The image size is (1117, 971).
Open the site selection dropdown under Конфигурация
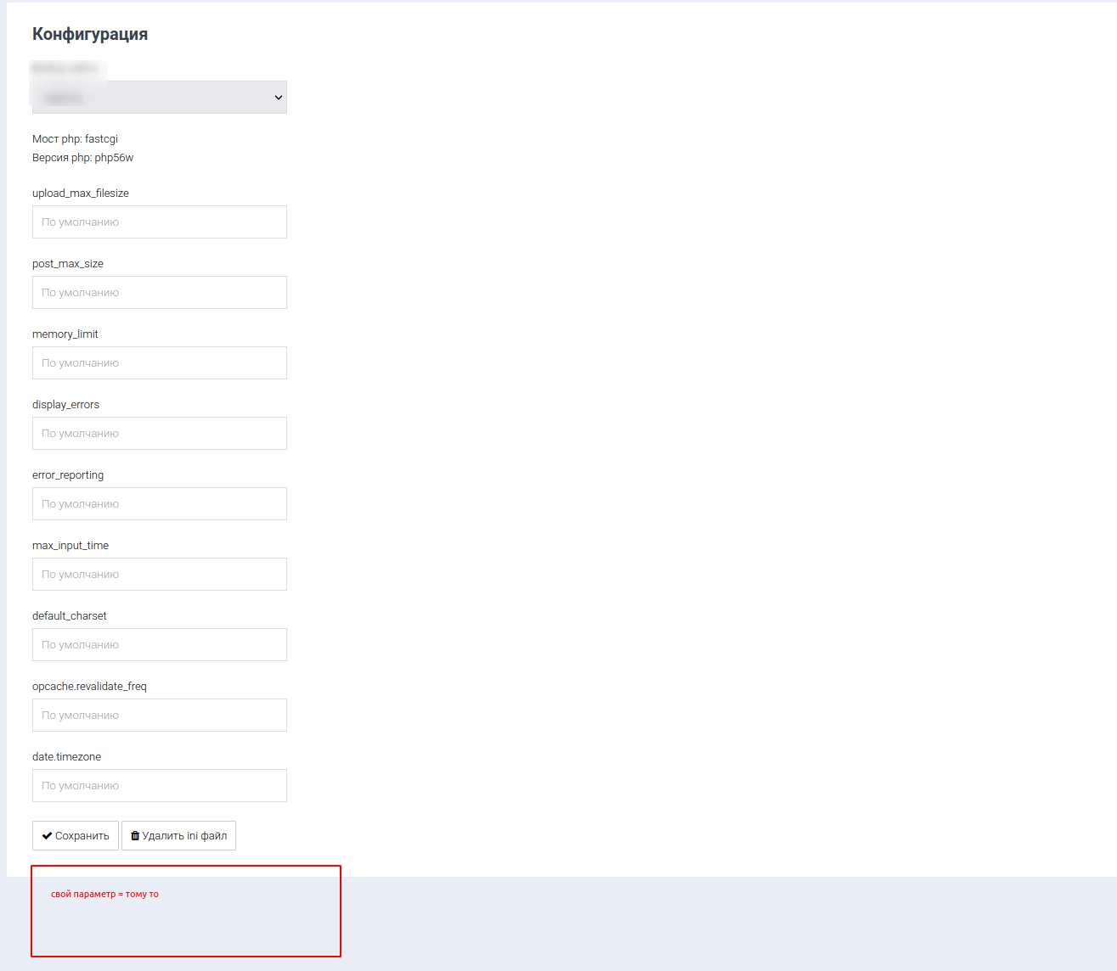click(x=159, y=98)
